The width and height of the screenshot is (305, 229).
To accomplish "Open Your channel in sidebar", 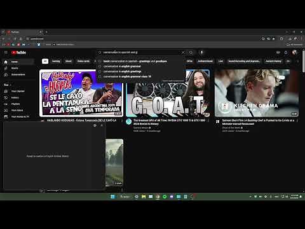I will tap(18, 91).
